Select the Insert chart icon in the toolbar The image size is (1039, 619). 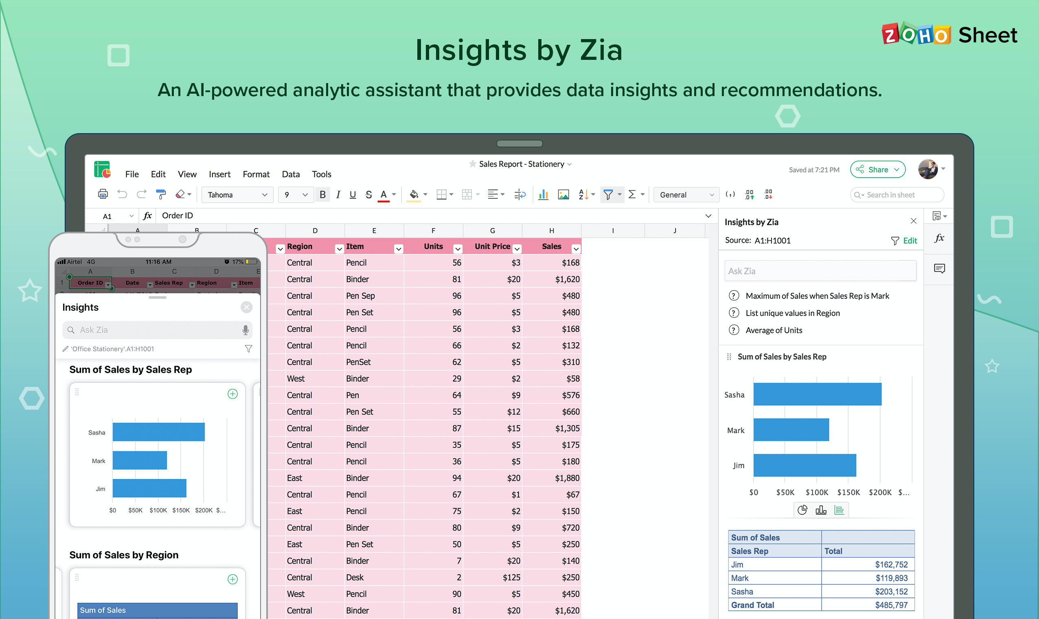(x=543, y=194)
